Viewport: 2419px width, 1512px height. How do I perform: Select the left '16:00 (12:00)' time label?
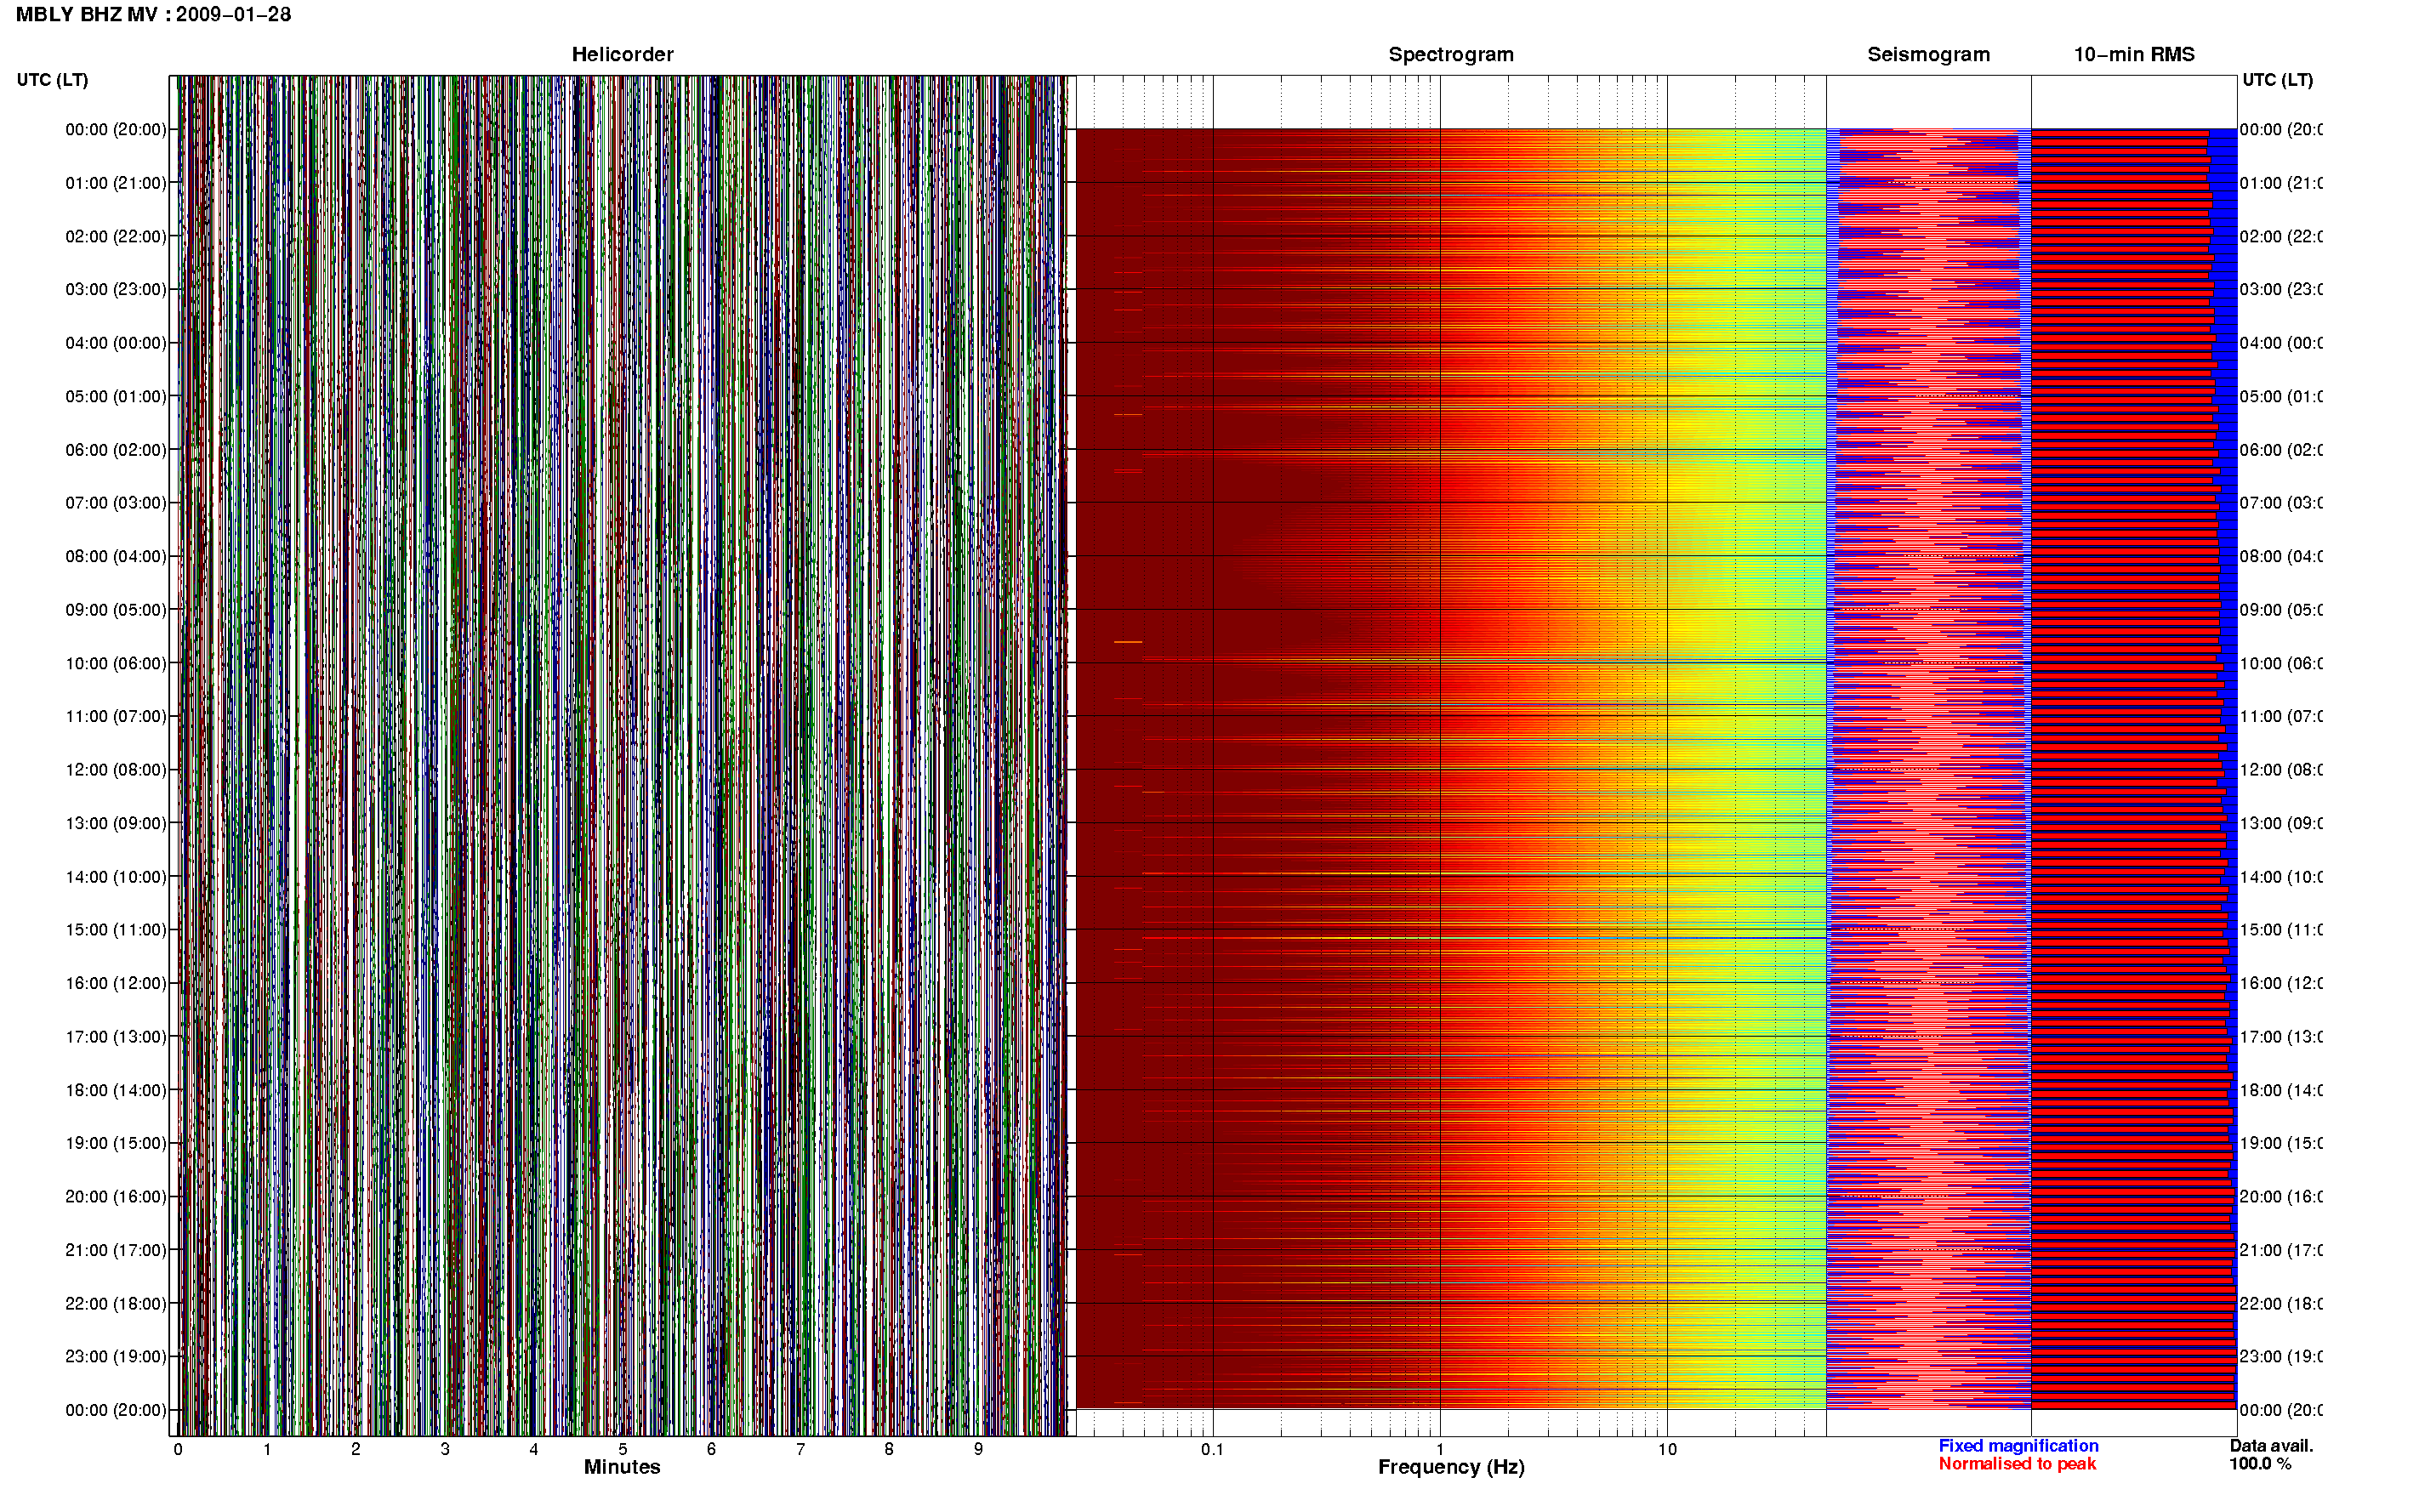coord(116,984)
